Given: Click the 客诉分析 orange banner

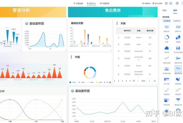Looking at the screenshot, I should [33, 12].
